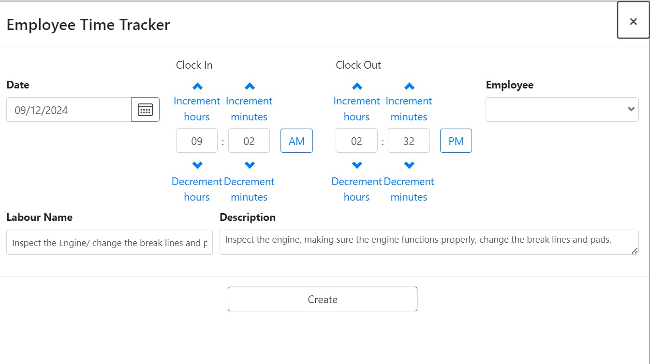Click the Clock In decrement hours arrow
This screenshot has height=364, width=650.
click(197, 164)
